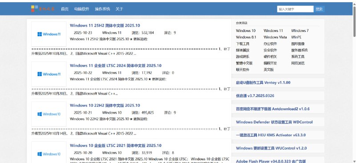The width and height of the screenshot is (356, 163).
Task: Select Windows Vista in category list
Action: coord(275,37)
